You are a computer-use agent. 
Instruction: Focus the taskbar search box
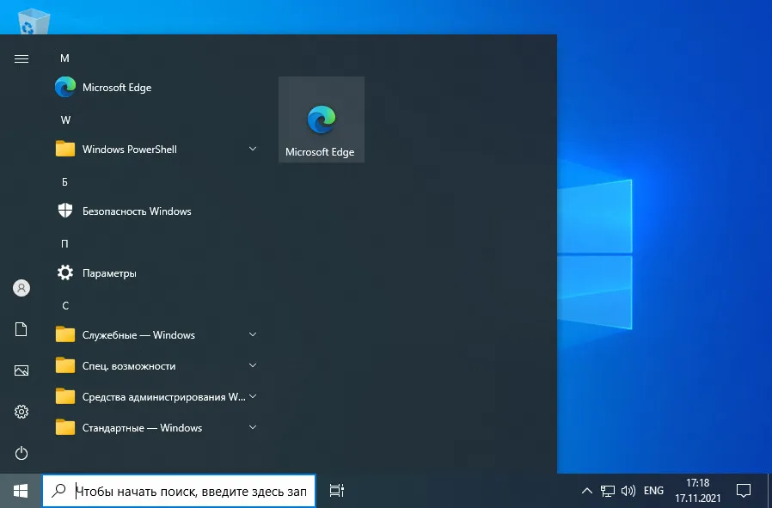click(179, 491)
